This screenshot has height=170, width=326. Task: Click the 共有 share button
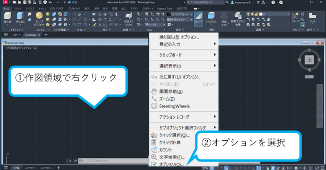(72, 2)
